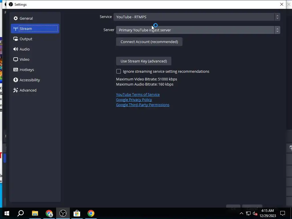
Task: Click Maximum Audio Bitrate: 160 kbps text
Action: (145, 84)
